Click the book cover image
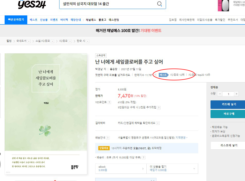The image size is (245, 181). 46,114
